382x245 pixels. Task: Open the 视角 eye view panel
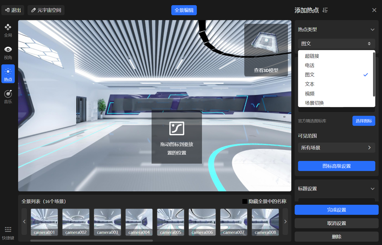click(8, 53)
